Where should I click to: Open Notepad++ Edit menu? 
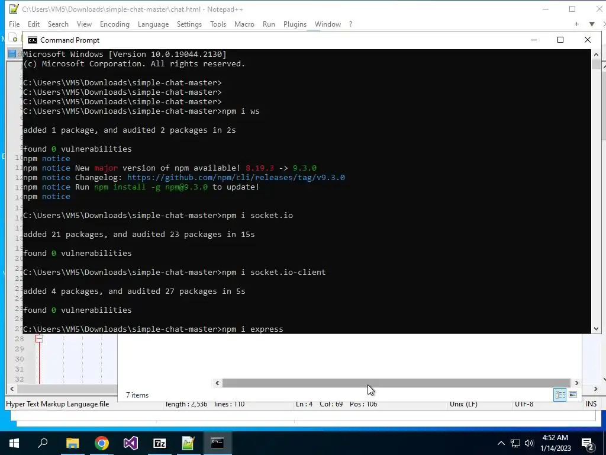[x=34, y=24]
